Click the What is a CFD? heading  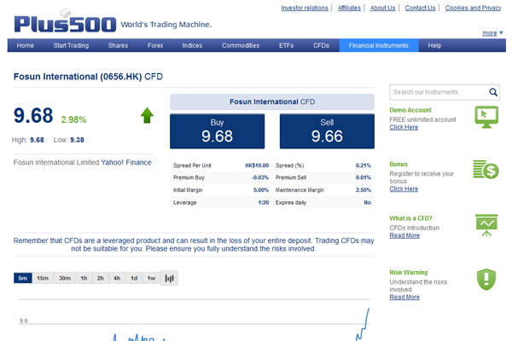[x=410, y=218]
